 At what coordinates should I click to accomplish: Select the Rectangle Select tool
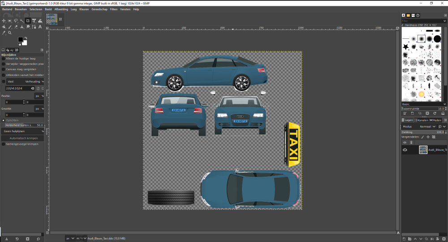(10, 21)
